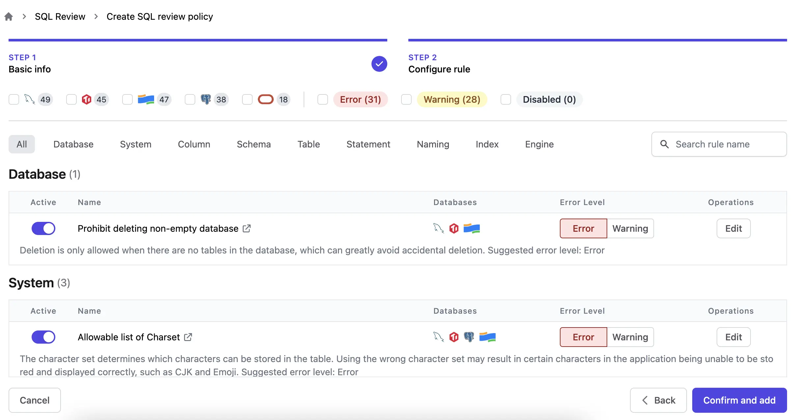Select Warning error level for Charset rule
Image resolution: width=793 pixels, height=420 pixels.
point(629,337)
